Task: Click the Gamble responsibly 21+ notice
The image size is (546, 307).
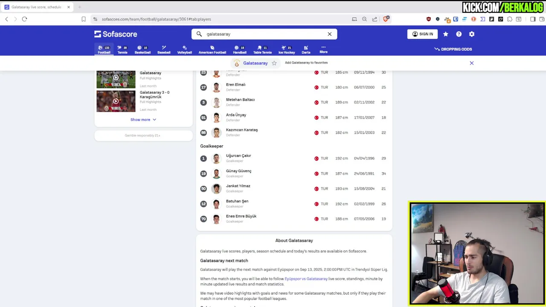Action: pyautogui.click(x=142, y=136)
